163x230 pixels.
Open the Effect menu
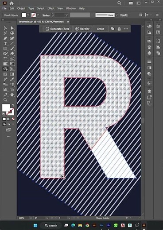pos(51,8)
